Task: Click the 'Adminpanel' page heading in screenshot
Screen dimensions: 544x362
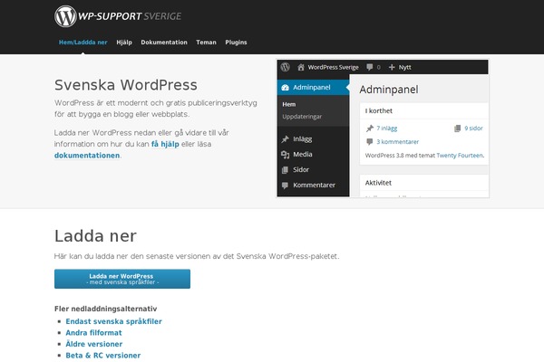Action: point(389,90)
